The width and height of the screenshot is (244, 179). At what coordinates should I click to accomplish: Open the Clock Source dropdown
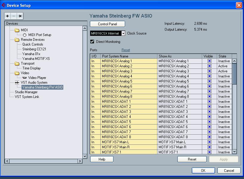(x=123, y=33)
